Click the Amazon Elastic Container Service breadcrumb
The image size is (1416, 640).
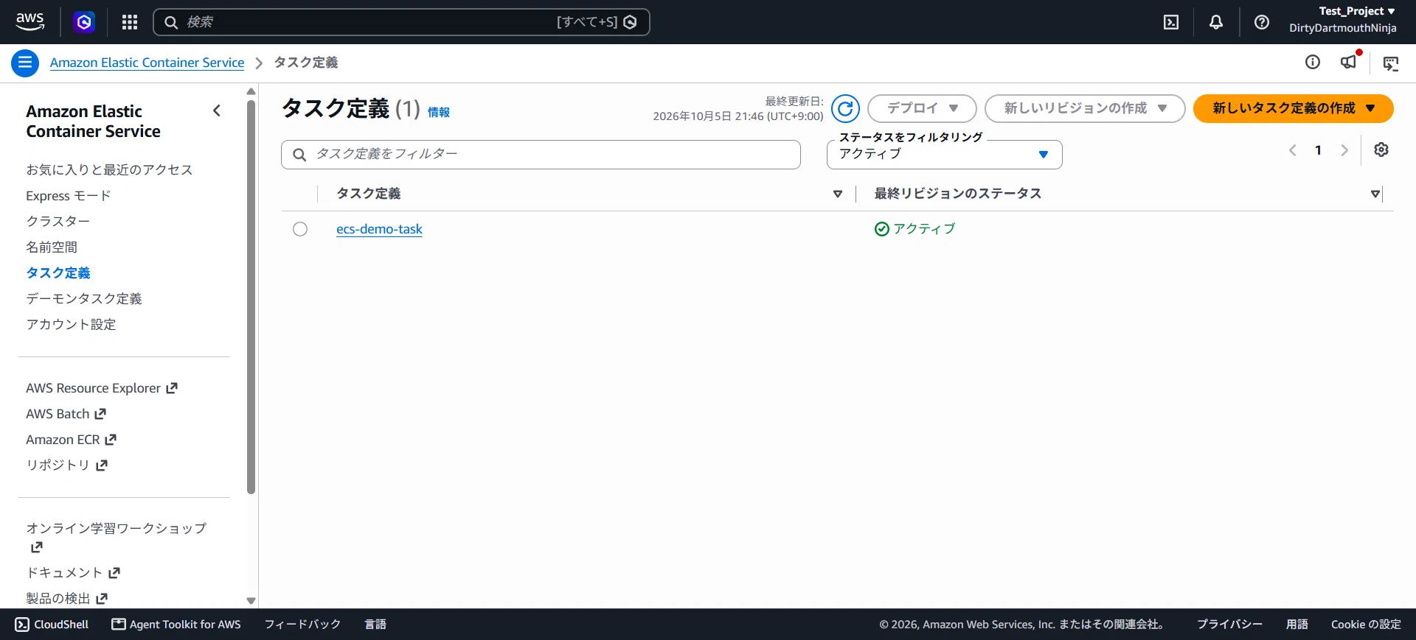[147, 63]
